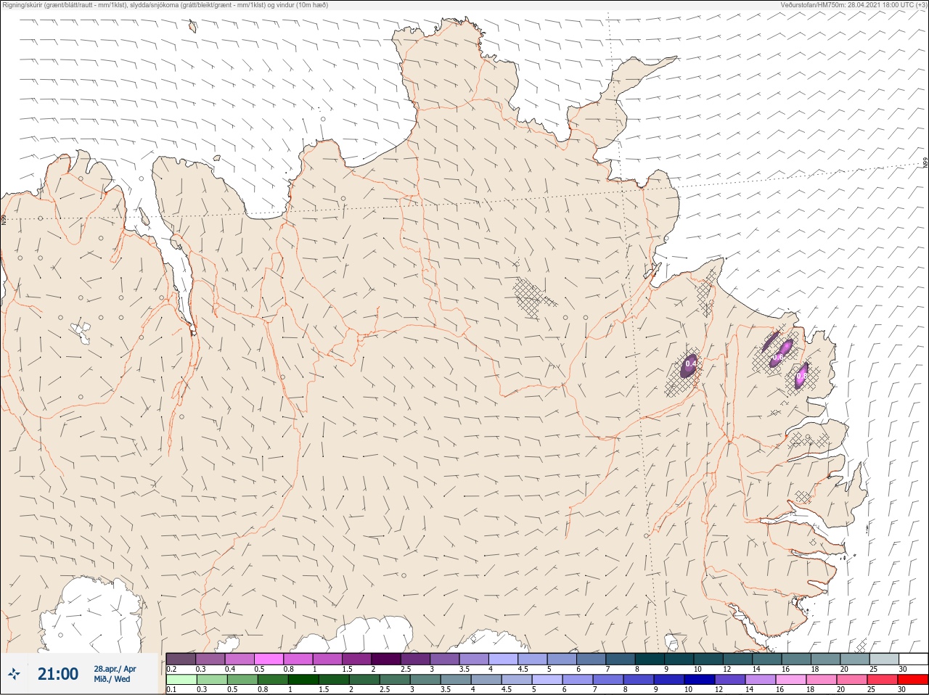Click the 21:00 forecast time display

[58, 674]
